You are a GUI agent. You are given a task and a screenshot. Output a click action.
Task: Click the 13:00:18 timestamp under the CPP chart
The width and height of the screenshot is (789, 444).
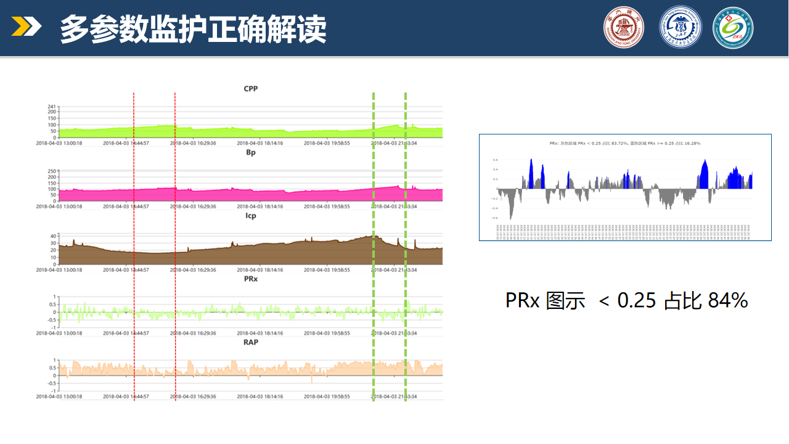click(59, 143)
